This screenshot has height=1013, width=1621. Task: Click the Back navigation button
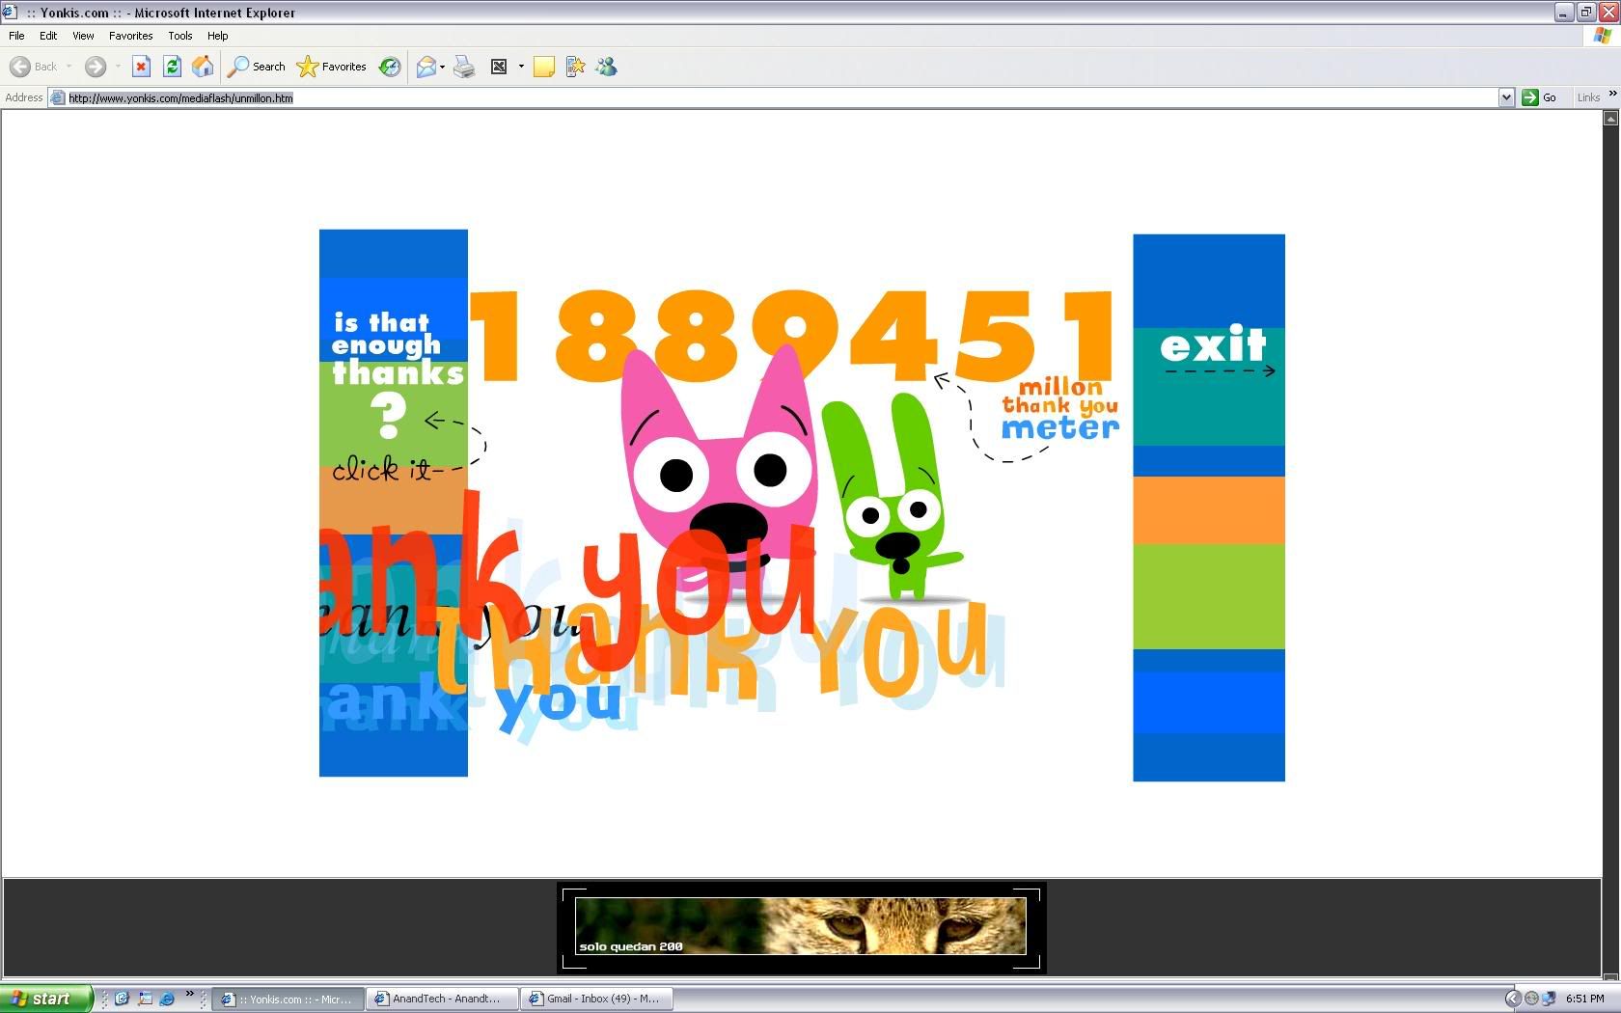click(34, 67)
